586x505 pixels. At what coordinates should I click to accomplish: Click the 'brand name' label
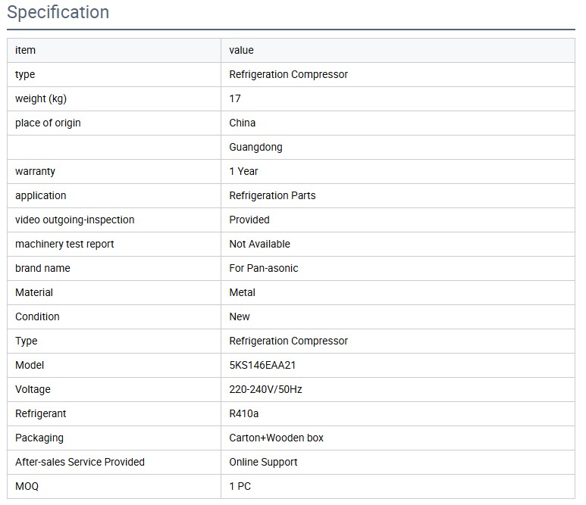click(x=42, y=268)
